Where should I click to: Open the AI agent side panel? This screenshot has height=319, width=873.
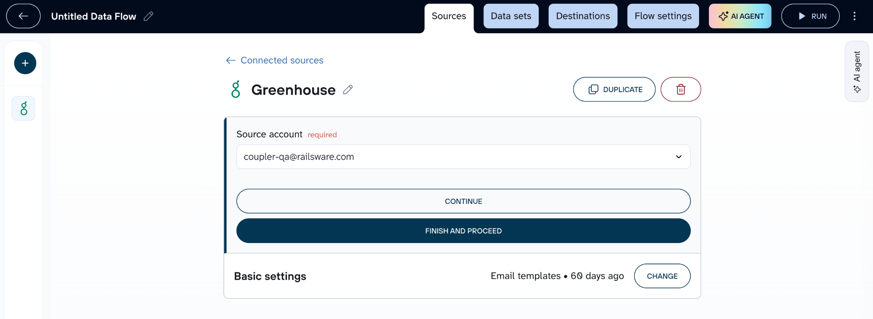point(857,71)
